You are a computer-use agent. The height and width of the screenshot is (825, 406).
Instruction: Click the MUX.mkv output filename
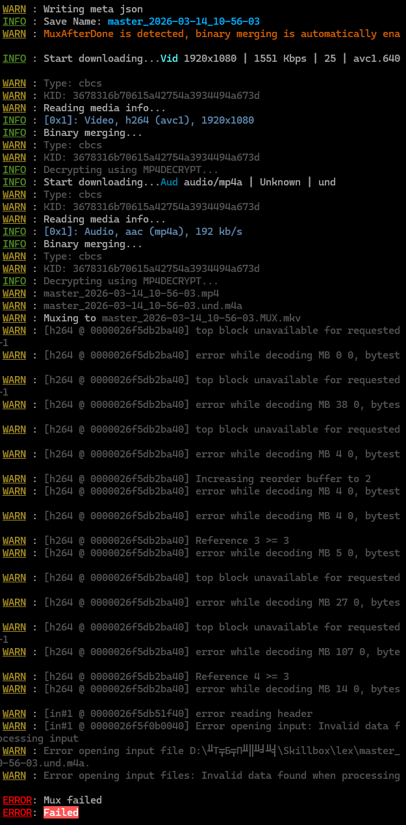coord(201,318)
